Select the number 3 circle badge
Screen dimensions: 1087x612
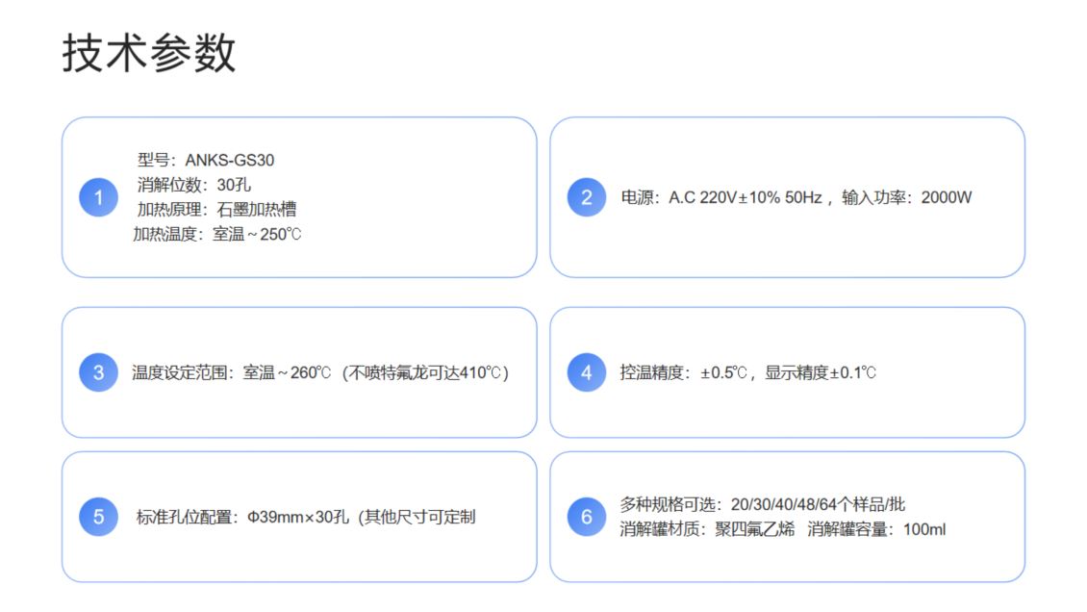tap(98, 372)
